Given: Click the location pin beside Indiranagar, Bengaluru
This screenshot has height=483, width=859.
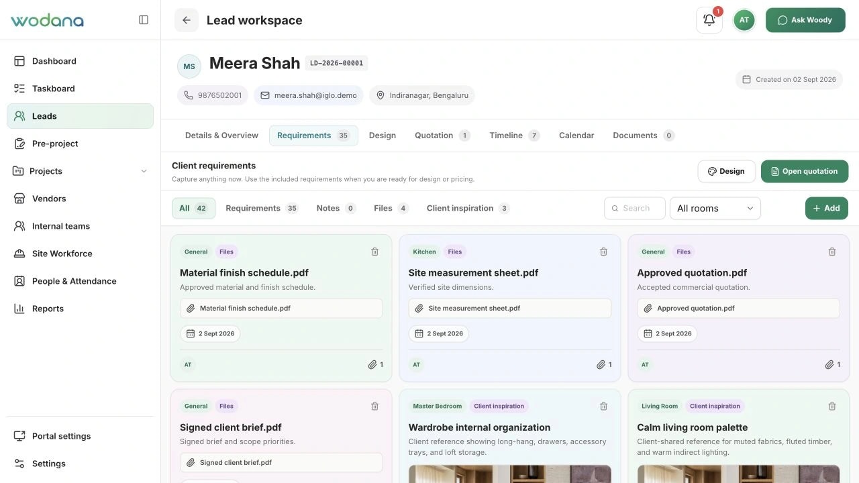Looking at the screenshot, I should click(381, 95).
